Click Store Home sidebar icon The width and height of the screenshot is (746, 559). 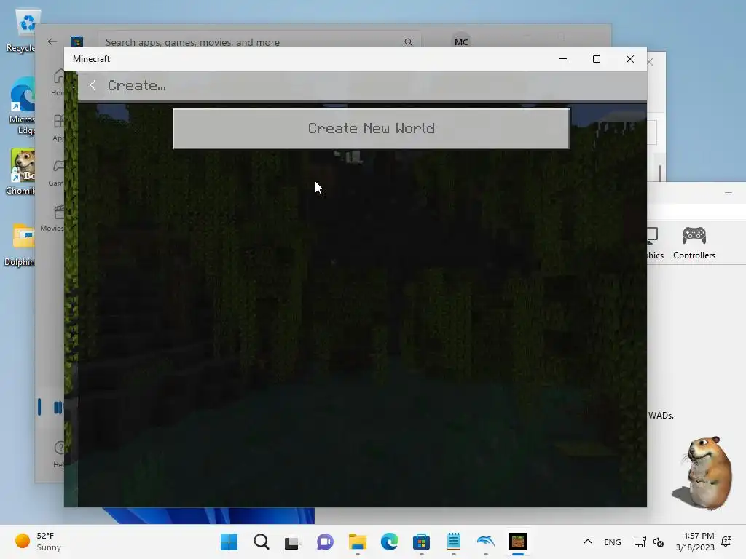coord(58,82)
